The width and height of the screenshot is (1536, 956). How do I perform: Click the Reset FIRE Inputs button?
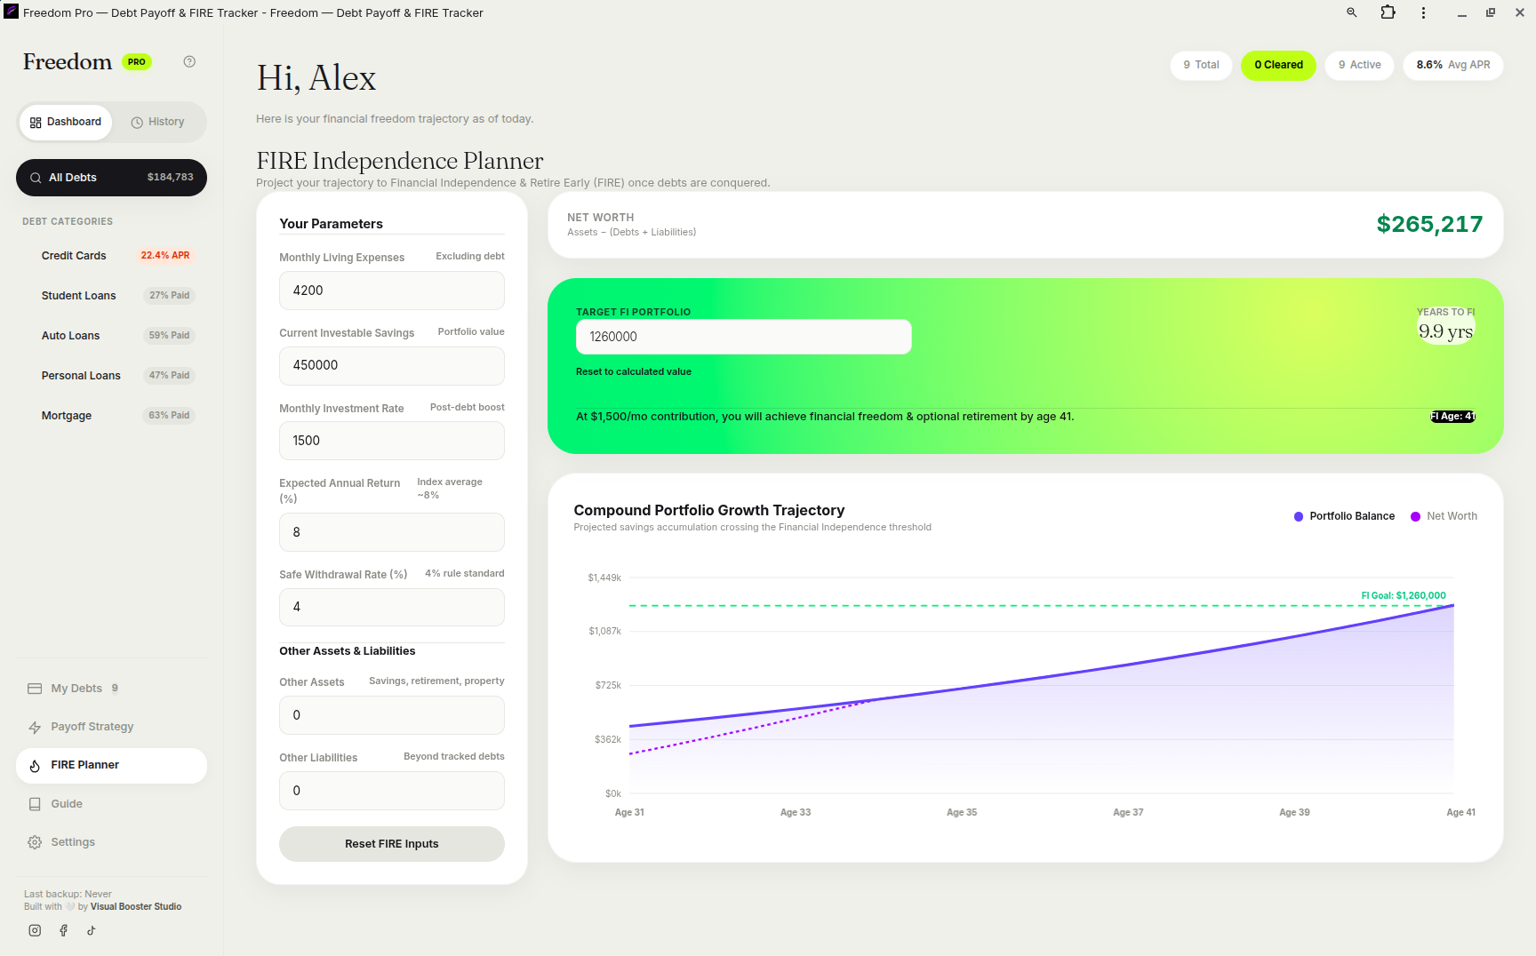coord(392,844)
